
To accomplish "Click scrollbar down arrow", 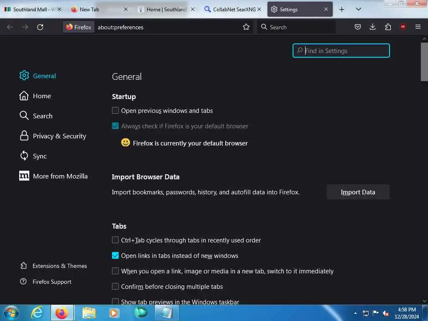I will (x=424, y=301).
